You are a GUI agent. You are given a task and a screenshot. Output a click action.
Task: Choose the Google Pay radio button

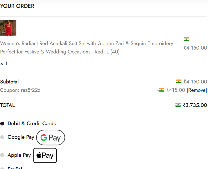[x=2, y=137]
